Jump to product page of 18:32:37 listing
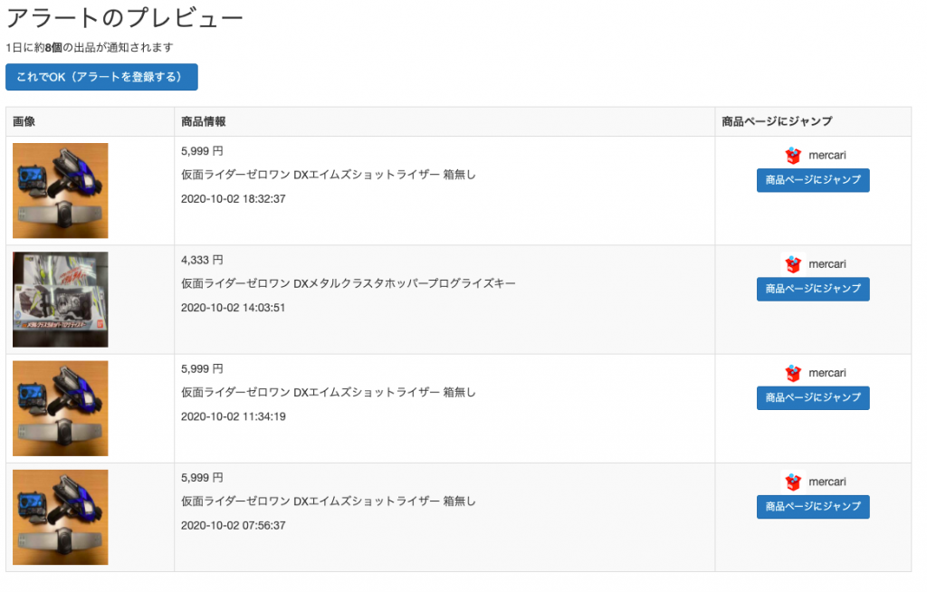The height and width of the screenshot is (592, 927). click(x=813, y=180)
